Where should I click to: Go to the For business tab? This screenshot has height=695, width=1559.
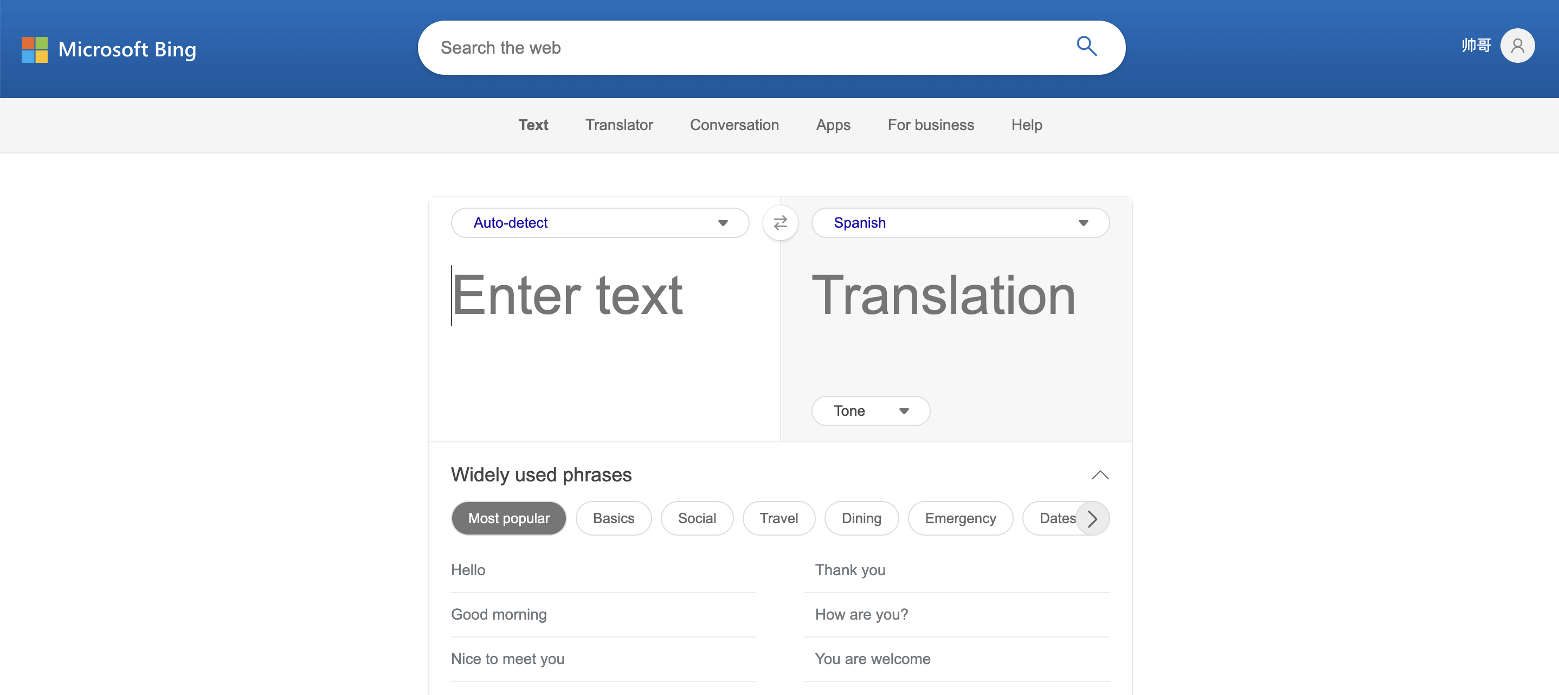pos(930,125)
